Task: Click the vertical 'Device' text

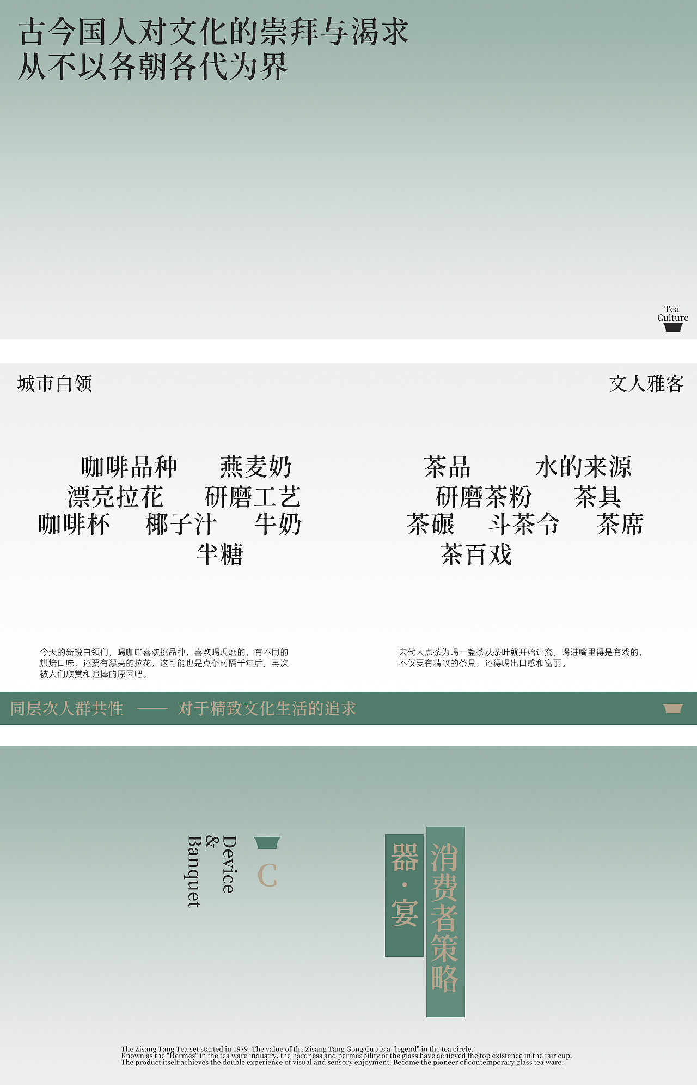Action: coord(229,864)
